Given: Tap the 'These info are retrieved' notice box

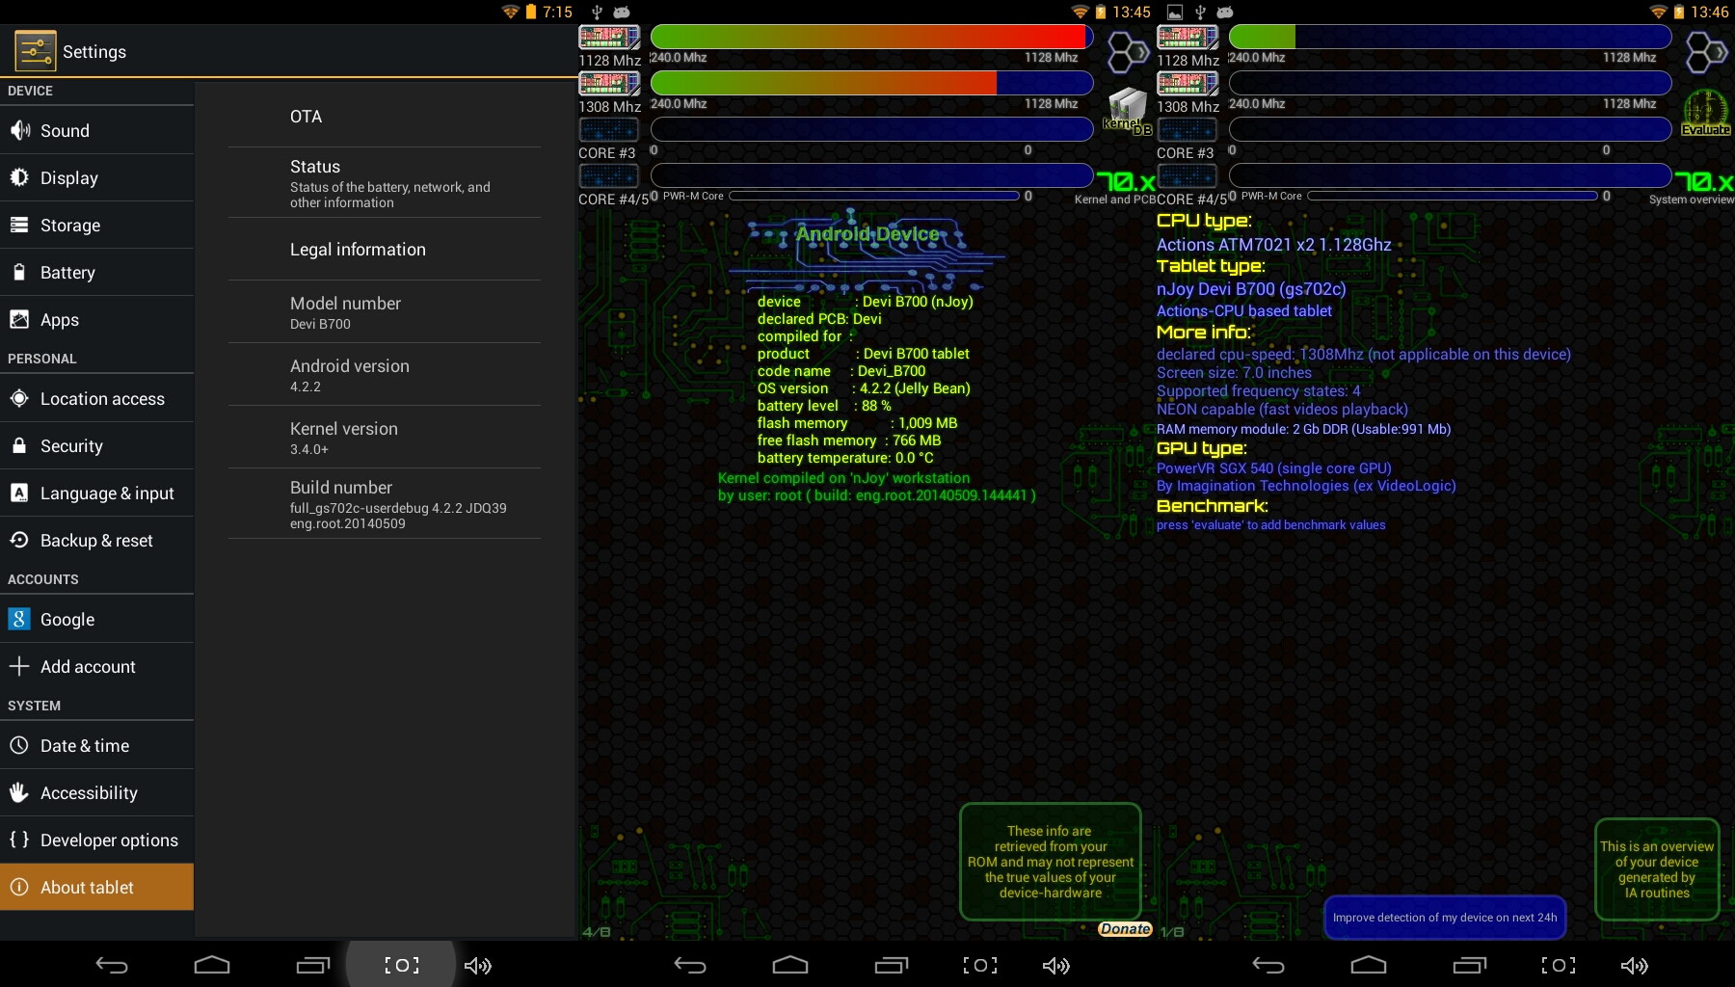Looking at the screenshot, I should click(x=1051, y=862).
